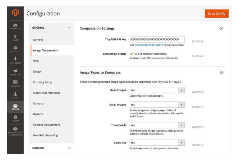Click 'API connection successful' status text
Screen dimensions: 239x160
(x=151, y=54)
